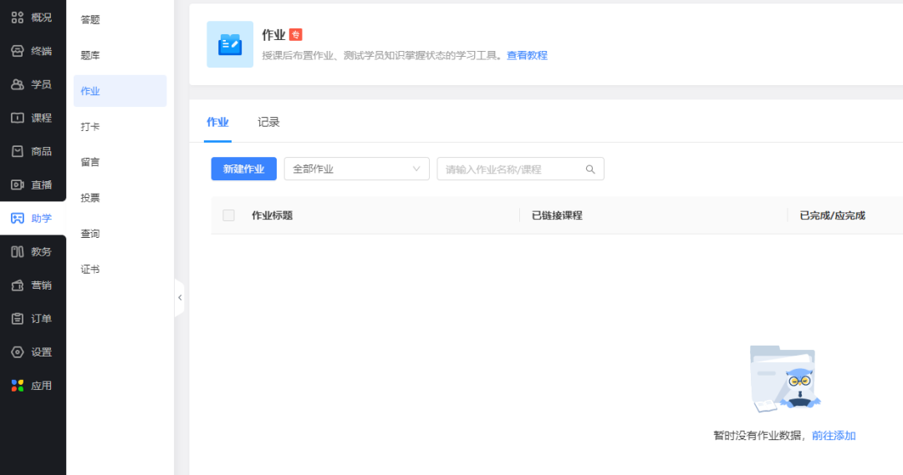Click the 新建作业 button
Image resolution: width=903 pixels, height=475 pixels.
tap(243, 169)
